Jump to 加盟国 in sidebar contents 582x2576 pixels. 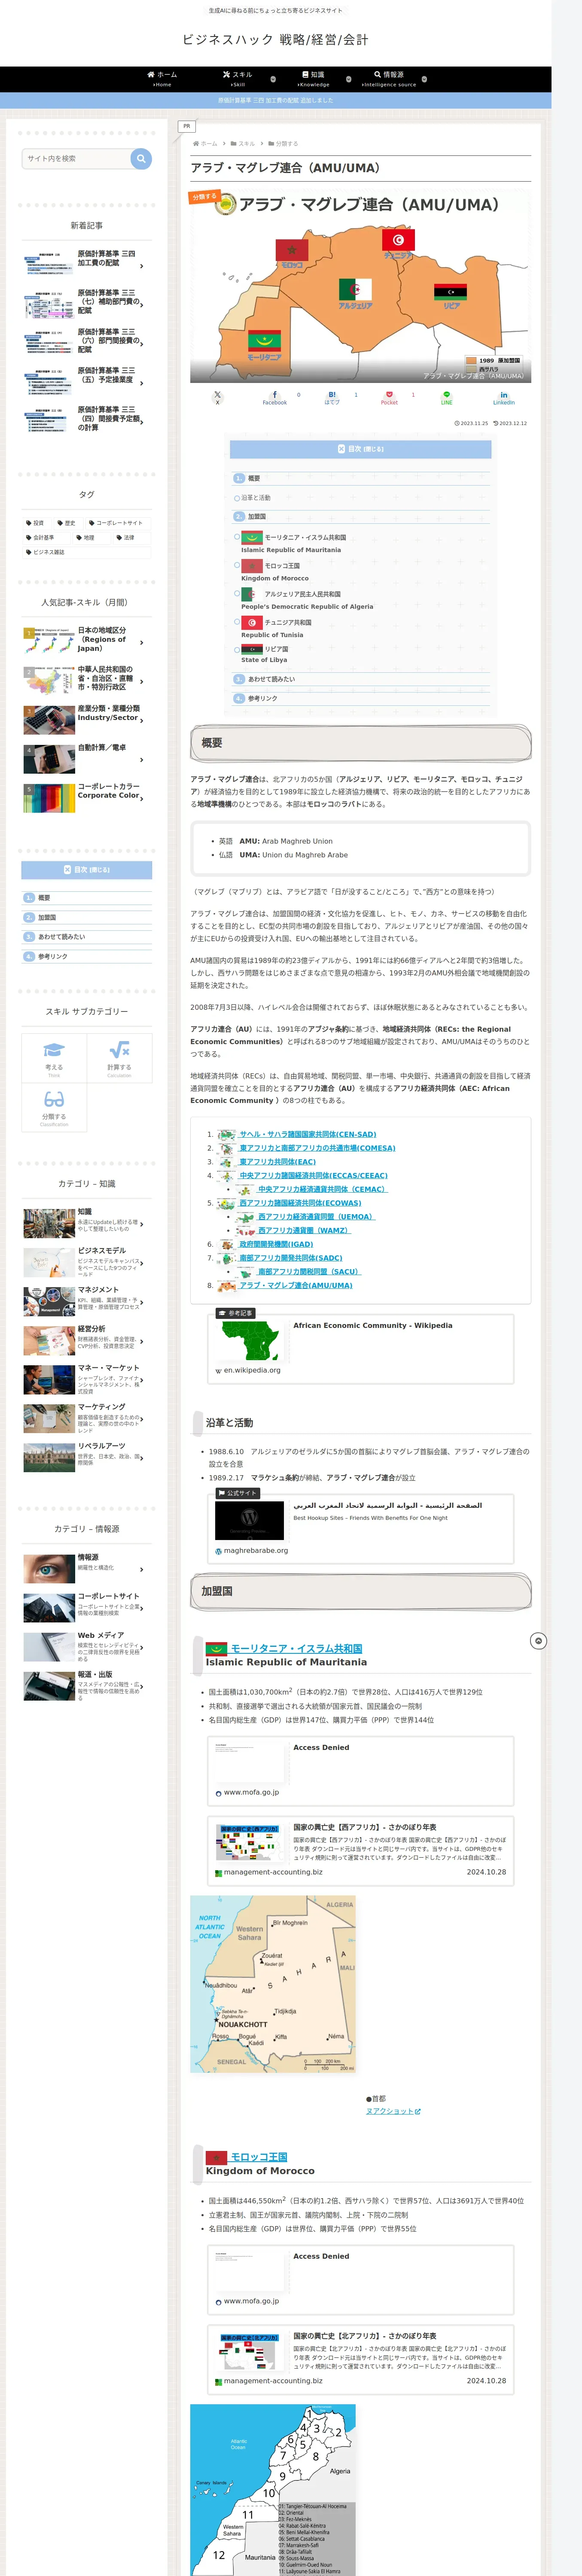[46, 917]
